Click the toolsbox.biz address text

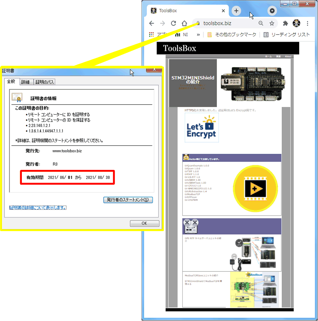tap(217, 23)
